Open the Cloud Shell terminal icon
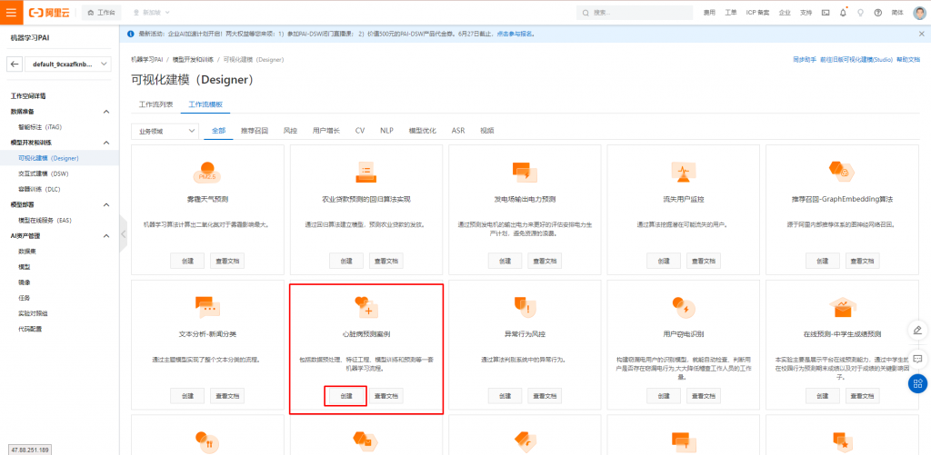 (826, 13)
